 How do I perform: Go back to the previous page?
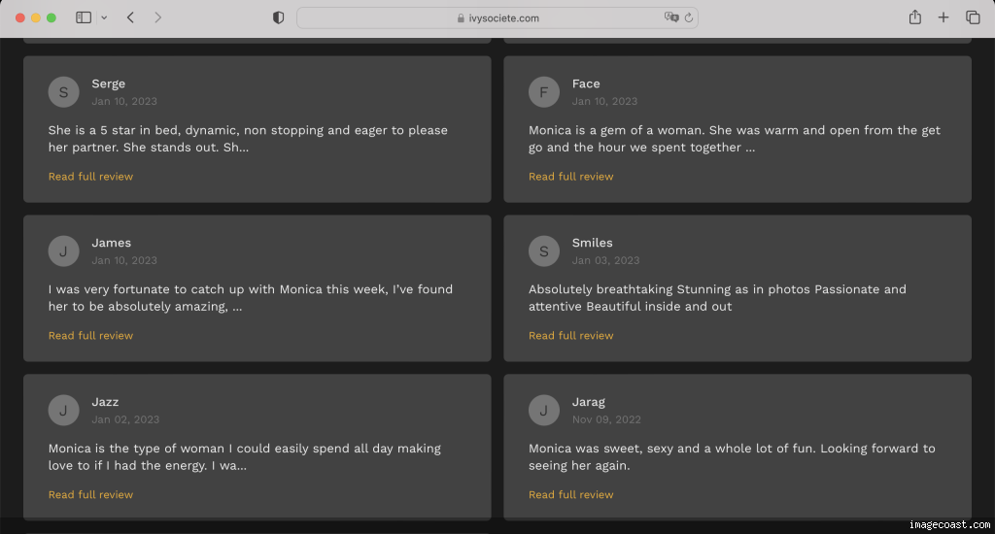coord(131,17)
